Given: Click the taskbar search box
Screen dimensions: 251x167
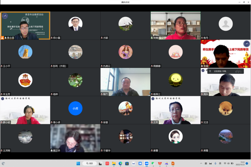Looking at the screenshot, I should coord(90,163).
